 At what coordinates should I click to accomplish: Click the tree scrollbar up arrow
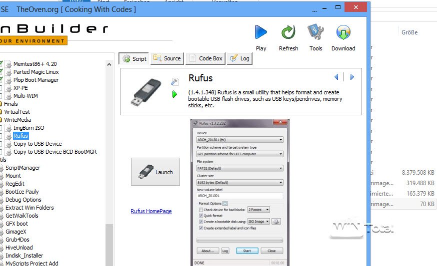click(x=109, y=64)
